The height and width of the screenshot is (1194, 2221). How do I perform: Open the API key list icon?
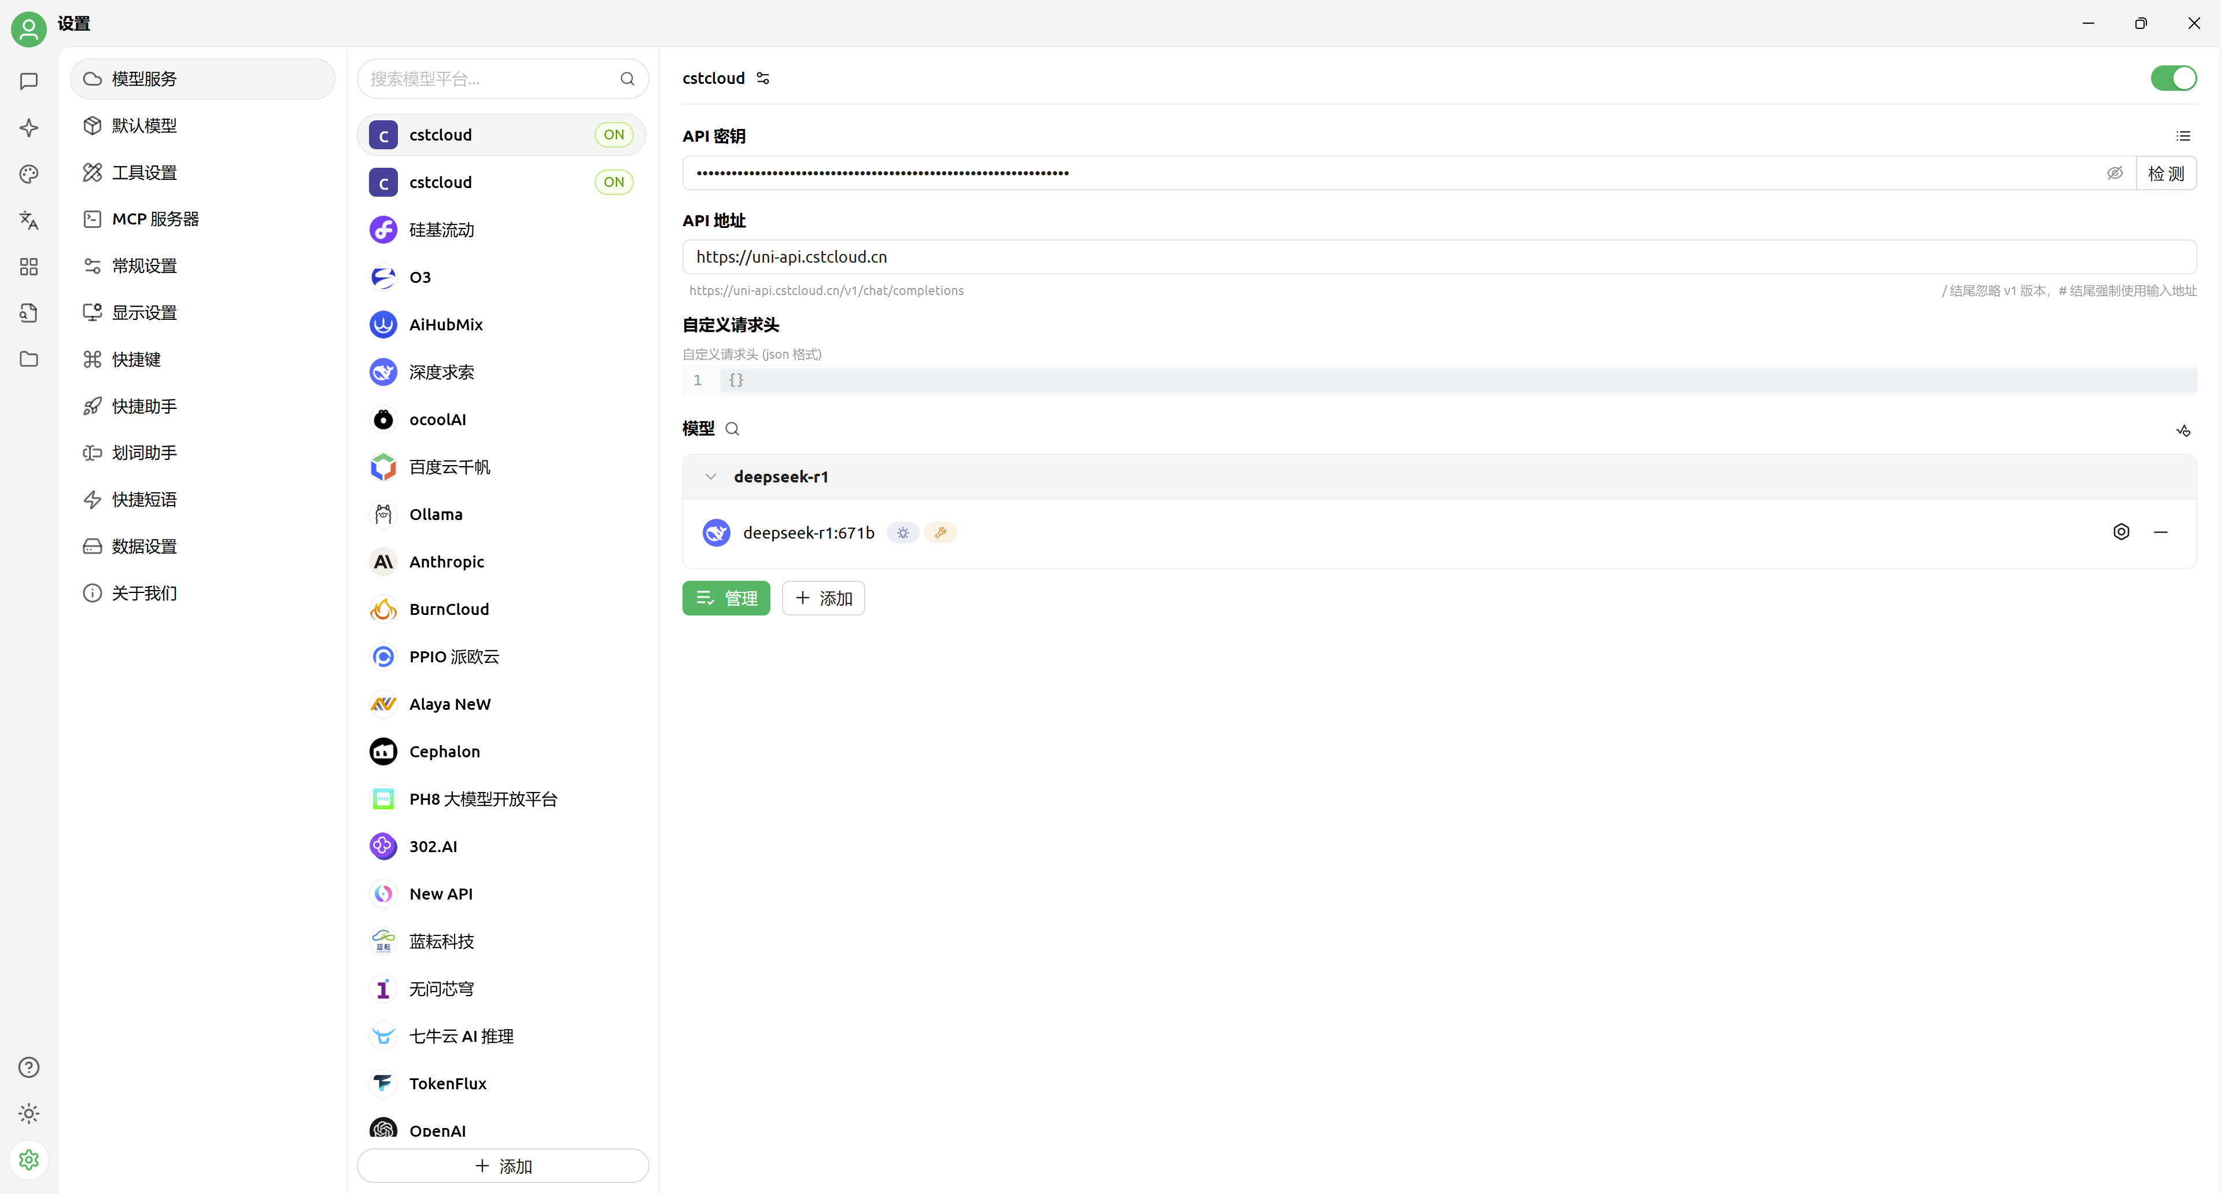(x=2182, y=136)
